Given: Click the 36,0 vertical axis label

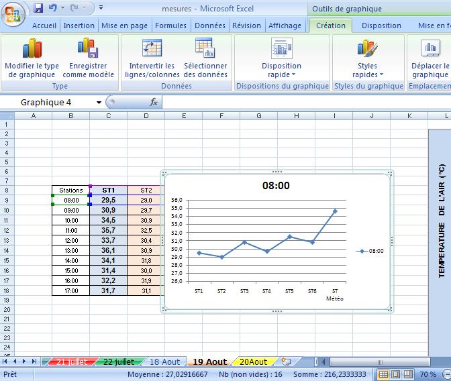Looking at the screenshot, I should click(x=177, y=200).
